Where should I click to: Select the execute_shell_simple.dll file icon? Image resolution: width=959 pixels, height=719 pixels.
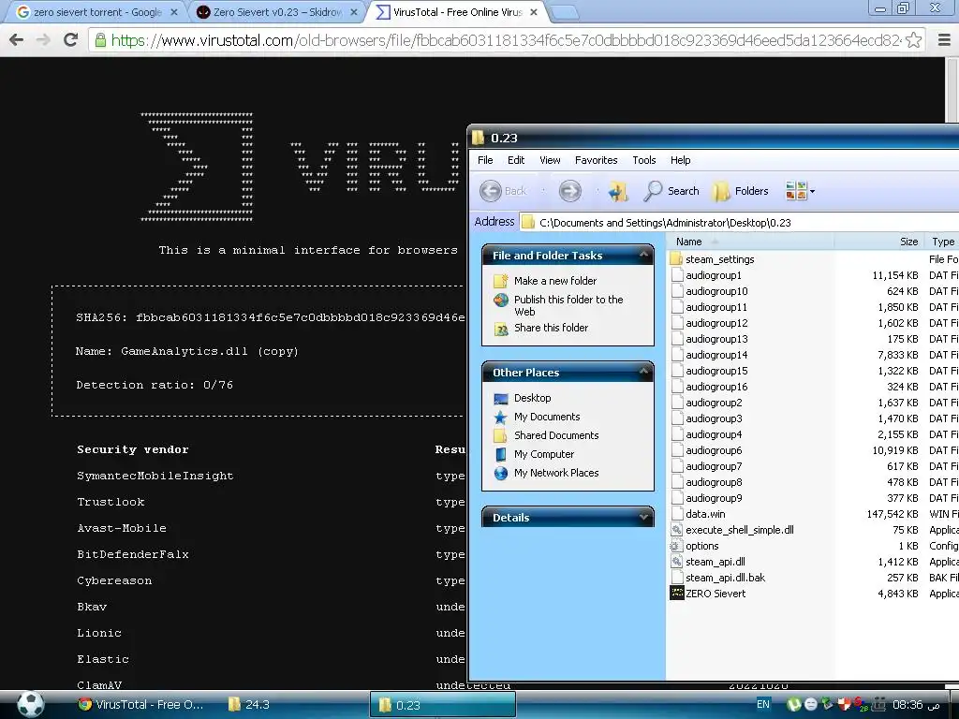(x=676, y=530)
